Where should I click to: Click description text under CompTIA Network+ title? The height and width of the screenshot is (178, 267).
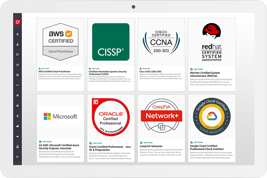pos(161,152)
